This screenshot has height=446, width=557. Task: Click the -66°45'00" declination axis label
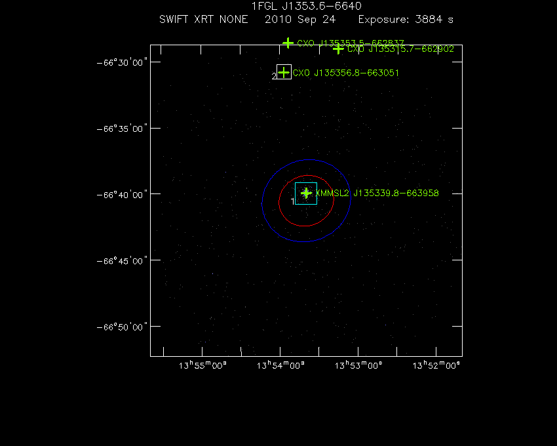122,260
